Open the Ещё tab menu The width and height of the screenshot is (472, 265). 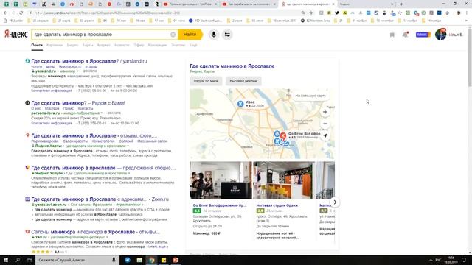pyautogui.click(x=193, y=45)
